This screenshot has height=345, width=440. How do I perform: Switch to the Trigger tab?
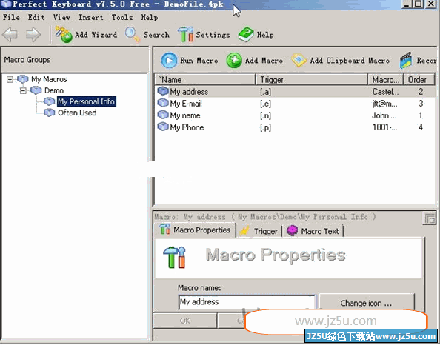[259, 231]
